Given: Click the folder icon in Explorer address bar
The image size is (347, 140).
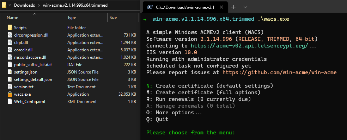Looking at the screenshot, I should pyautogui.click(x=4, y=5).
